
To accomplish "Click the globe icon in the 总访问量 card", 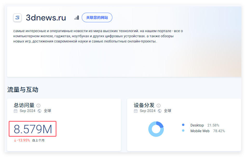I will (39, 111).
